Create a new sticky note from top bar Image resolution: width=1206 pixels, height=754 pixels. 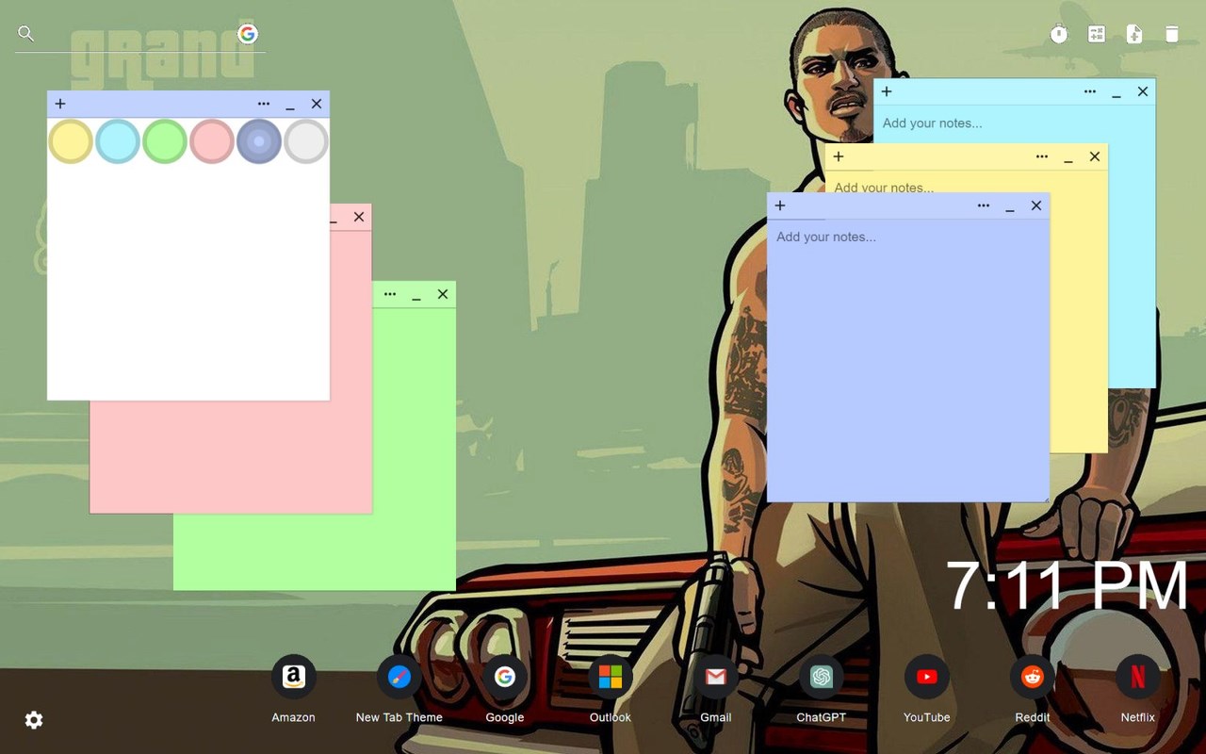(x=1134, y=34)
